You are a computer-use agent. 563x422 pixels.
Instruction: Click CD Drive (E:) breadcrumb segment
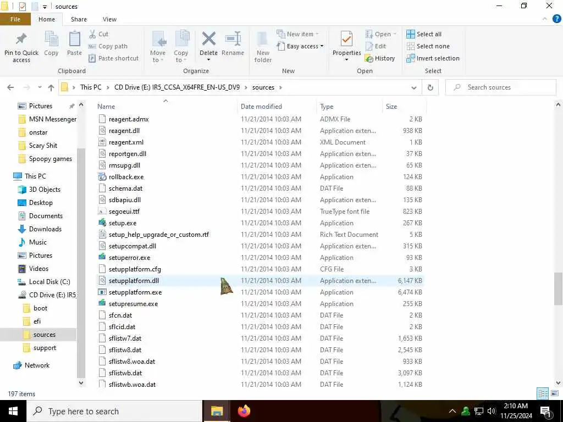tap(176, 87)
